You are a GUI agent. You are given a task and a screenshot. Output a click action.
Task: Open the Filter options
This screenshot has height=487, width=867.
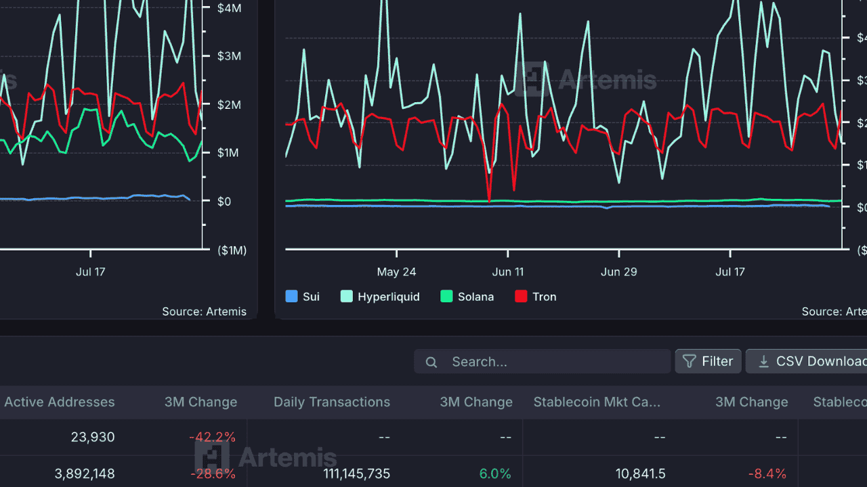(708, 362)
